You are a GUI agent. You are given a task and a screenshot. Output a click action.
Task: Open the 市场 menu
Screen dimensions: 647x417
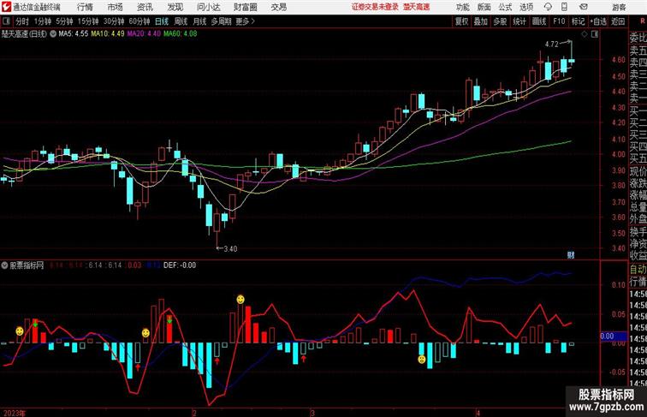(x=116, y=7)
